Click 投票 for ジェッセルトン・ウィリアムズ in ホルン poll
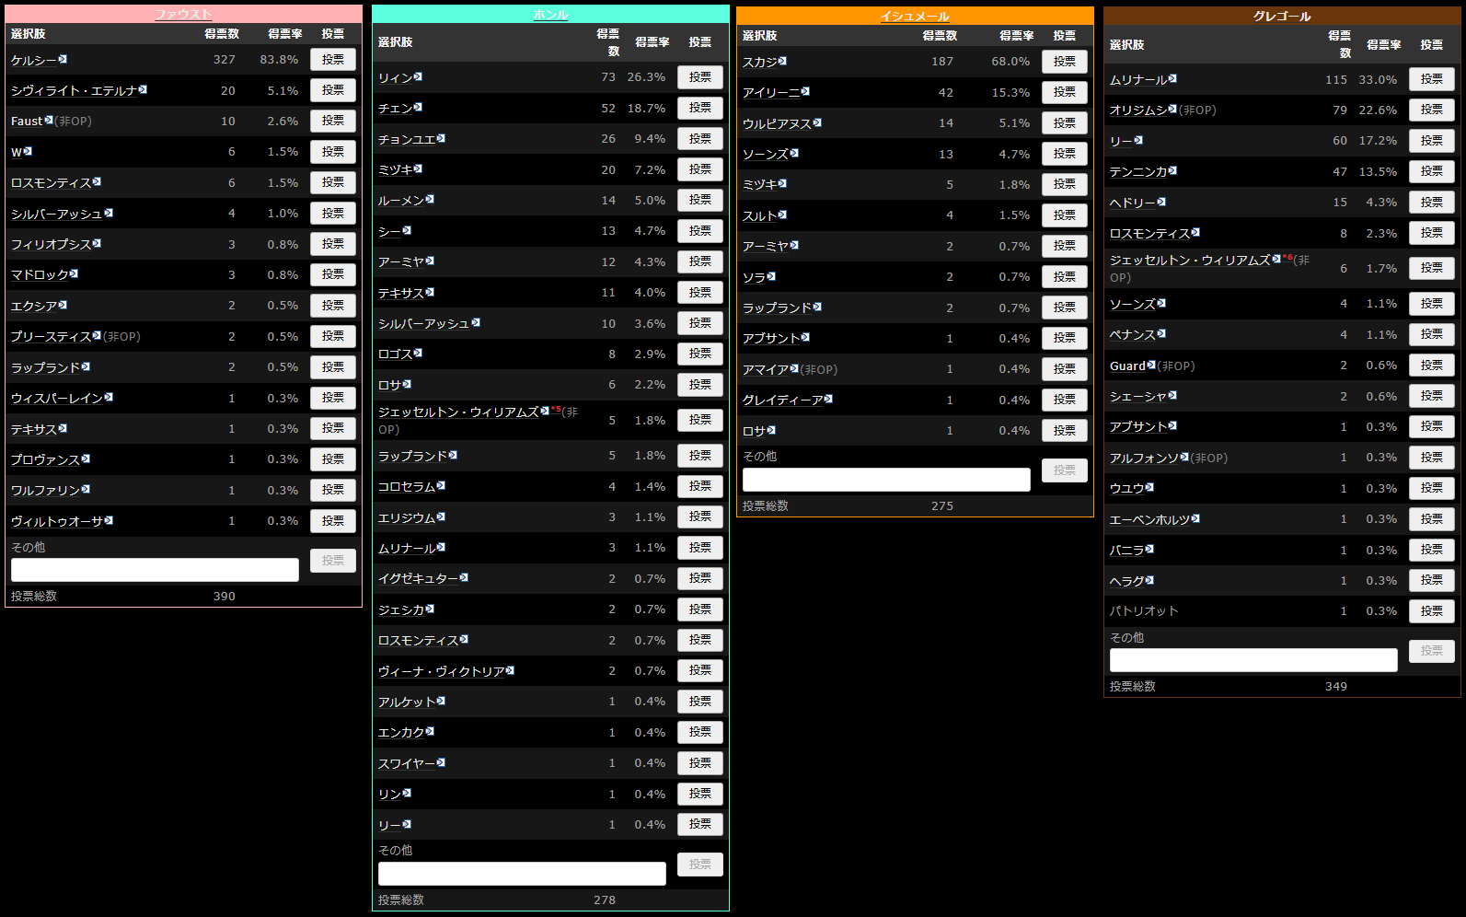Screen dimensions: 1466x917 click(x=700, y=420)
